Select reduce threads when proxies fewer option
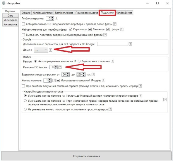Screen dimensions: 173x161 coord(25,100)
